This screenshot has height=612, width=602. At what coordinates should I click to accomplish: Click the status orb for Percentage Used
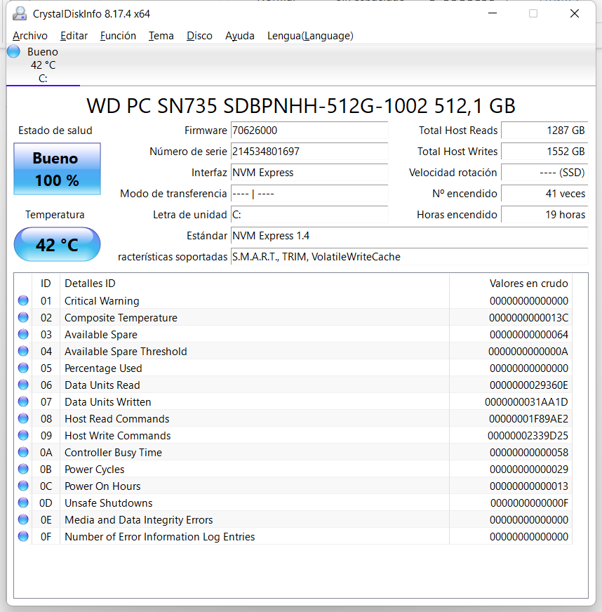tap(23, 368)
